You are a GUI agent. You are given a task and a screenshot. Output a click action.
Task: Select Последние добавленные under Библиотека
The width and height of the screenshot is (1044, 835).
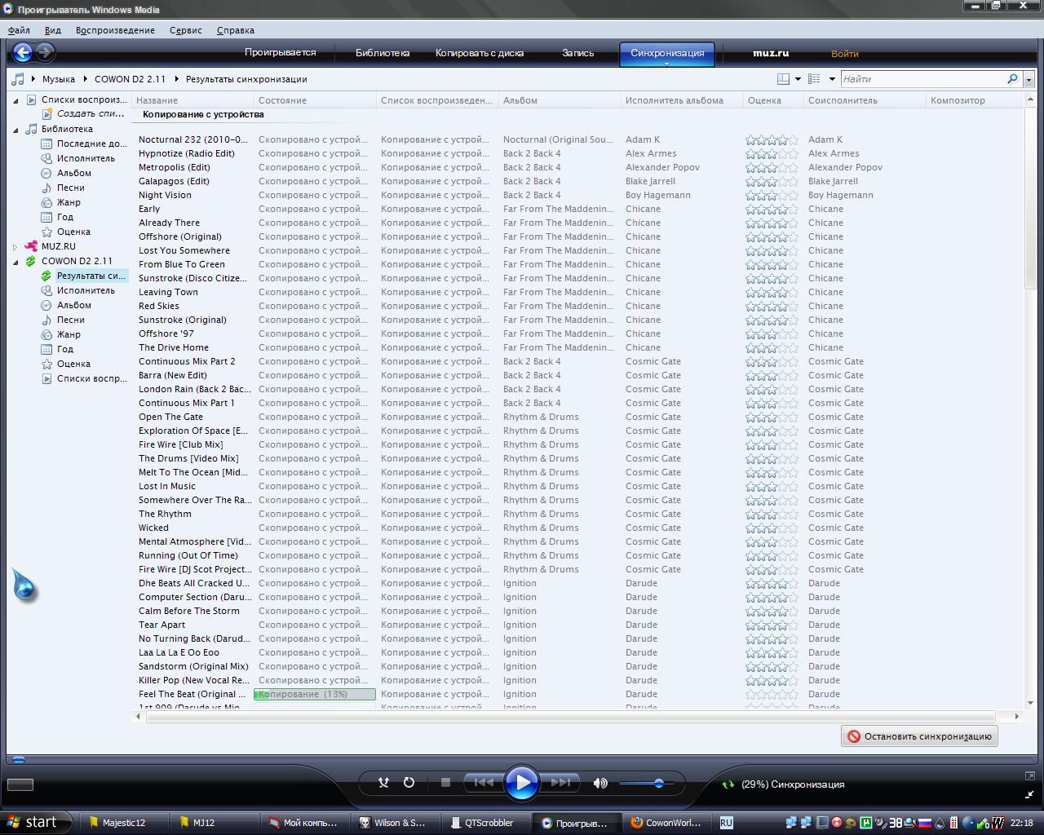[x=91, y=144]
